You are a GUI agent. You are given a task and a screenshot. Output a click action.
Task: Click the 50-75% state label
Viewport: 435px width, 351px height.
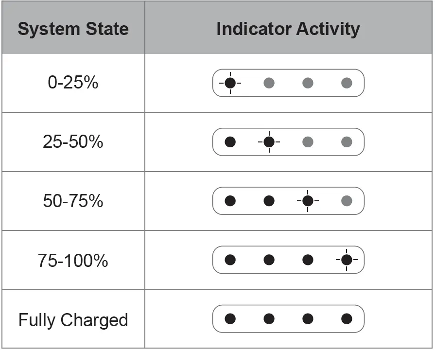73,201
